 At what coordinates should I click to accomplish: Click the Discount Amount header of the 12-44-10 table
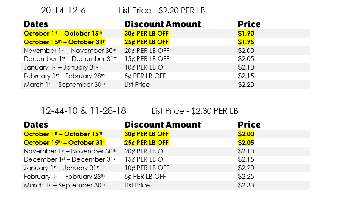pyautogui.click(x=162, y=125)
